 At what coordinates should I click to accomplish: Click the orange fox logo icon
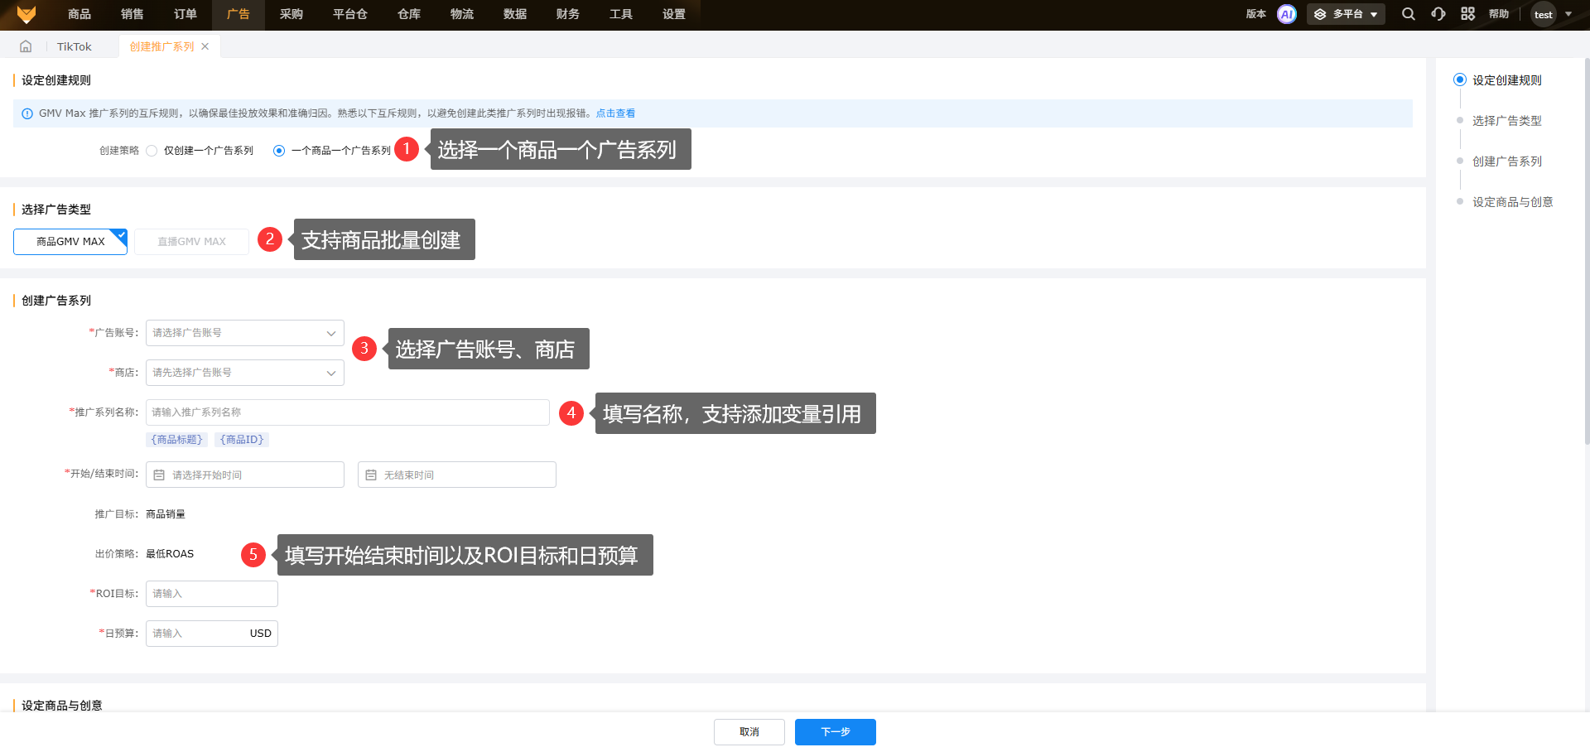(26, 14)
